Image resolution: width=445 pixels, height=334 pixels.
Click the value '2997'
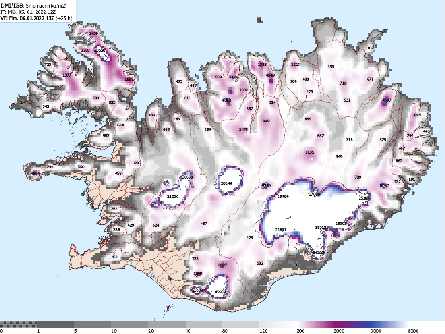(x=222, y=265)
